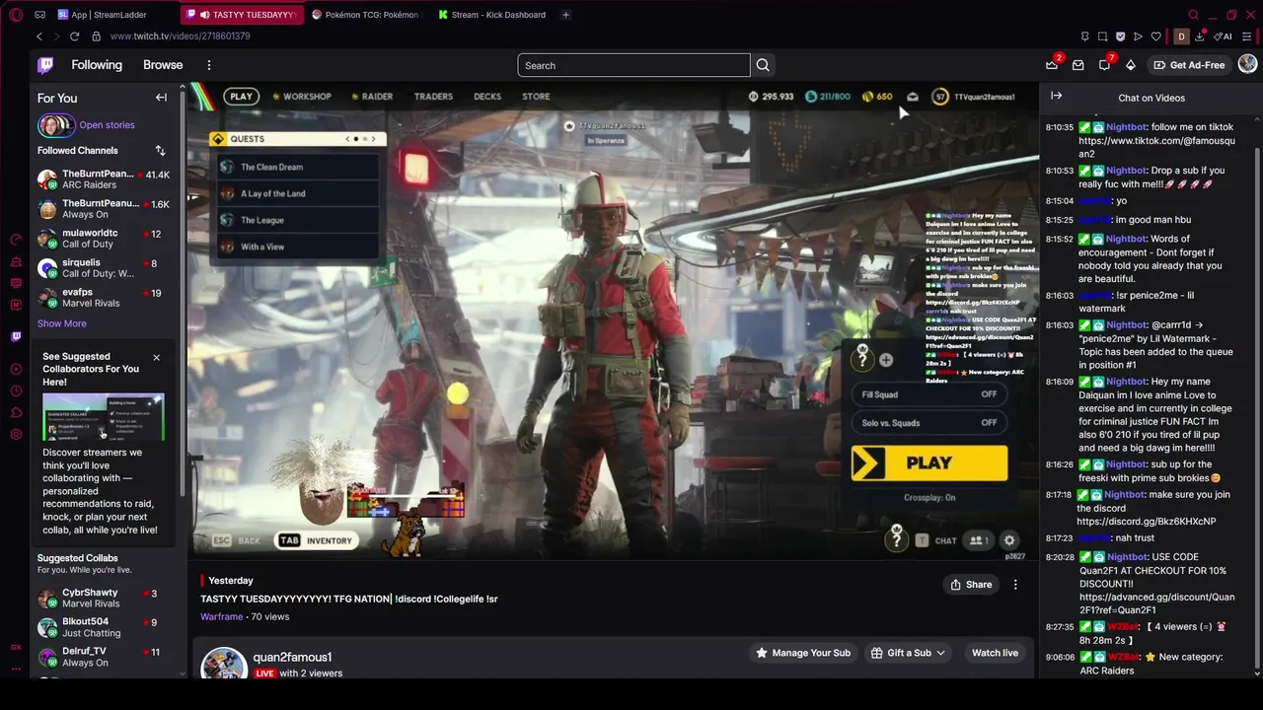This screenshot has height=710, width=1263.
Task: Click the yellow PLAY button in video
Action: pyautogui.click(x=929, y=462)
